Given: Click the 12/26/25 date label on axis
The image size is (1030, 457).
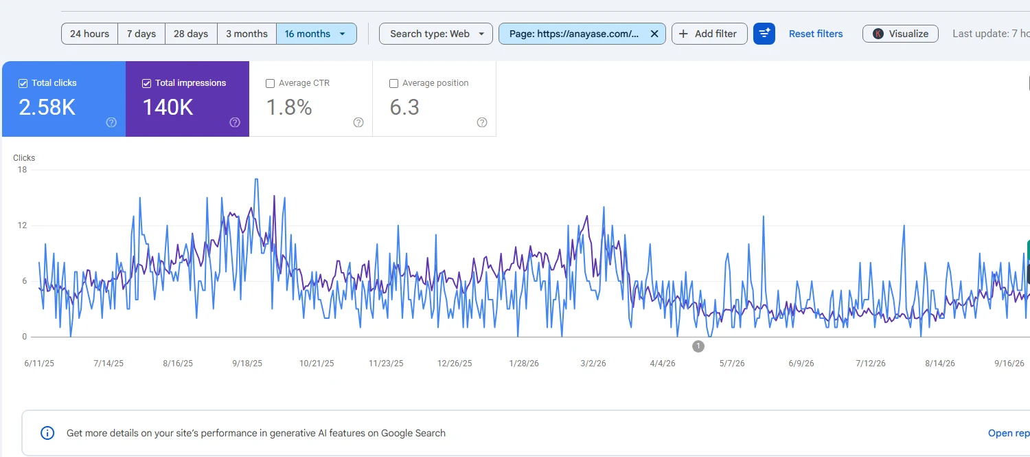Looking at the screenshot, I should coord(455,363).
